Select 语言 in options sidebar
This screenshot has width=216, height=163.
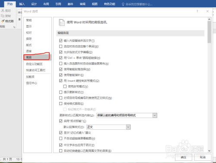point(38,51)
